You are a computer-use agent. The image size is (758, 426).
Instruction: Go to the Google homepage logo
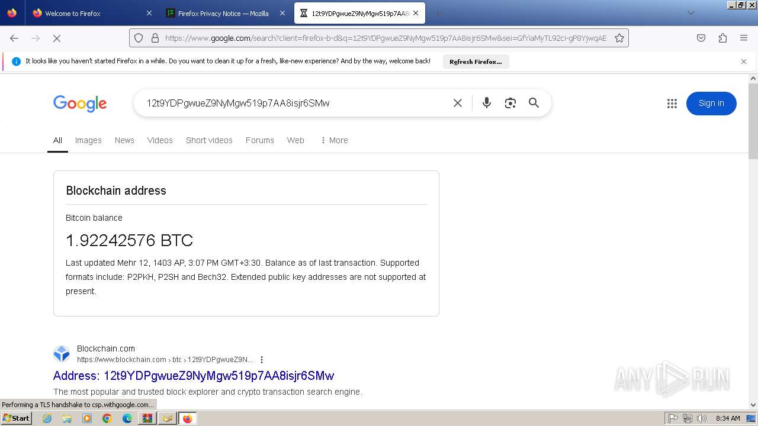[80, 104]
